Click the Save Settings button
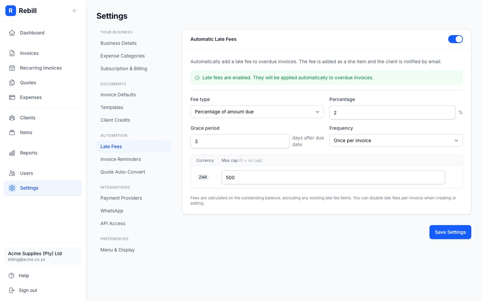Image resolution: width=482 pixels, height=301 pixels. [450, 232]
